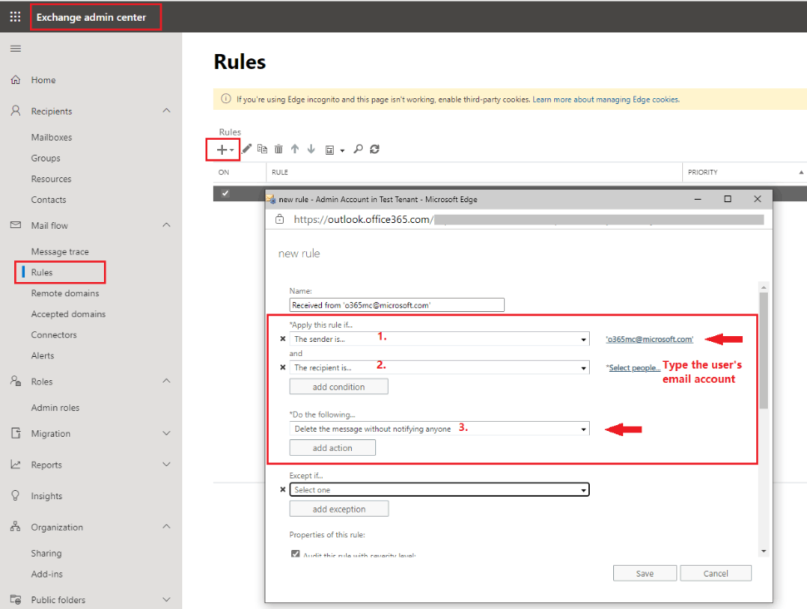Screen dimensions: 807x609
Task: Click the Reports chart icon
Action: coord(16,464)
